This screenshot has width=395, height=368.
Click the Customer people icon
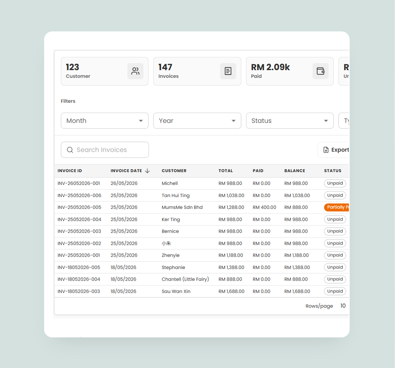[135, 71]
